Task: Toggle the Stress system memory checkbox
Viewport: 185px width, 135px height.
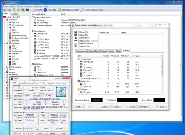Action: 79,41
